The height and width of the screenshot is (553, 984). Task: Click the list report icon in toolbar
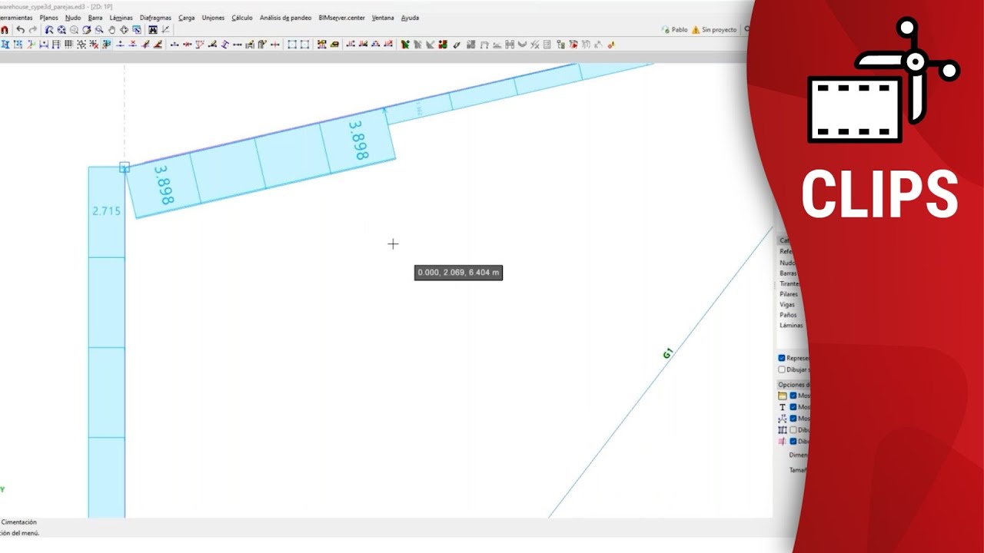click(x=547, y=45)
